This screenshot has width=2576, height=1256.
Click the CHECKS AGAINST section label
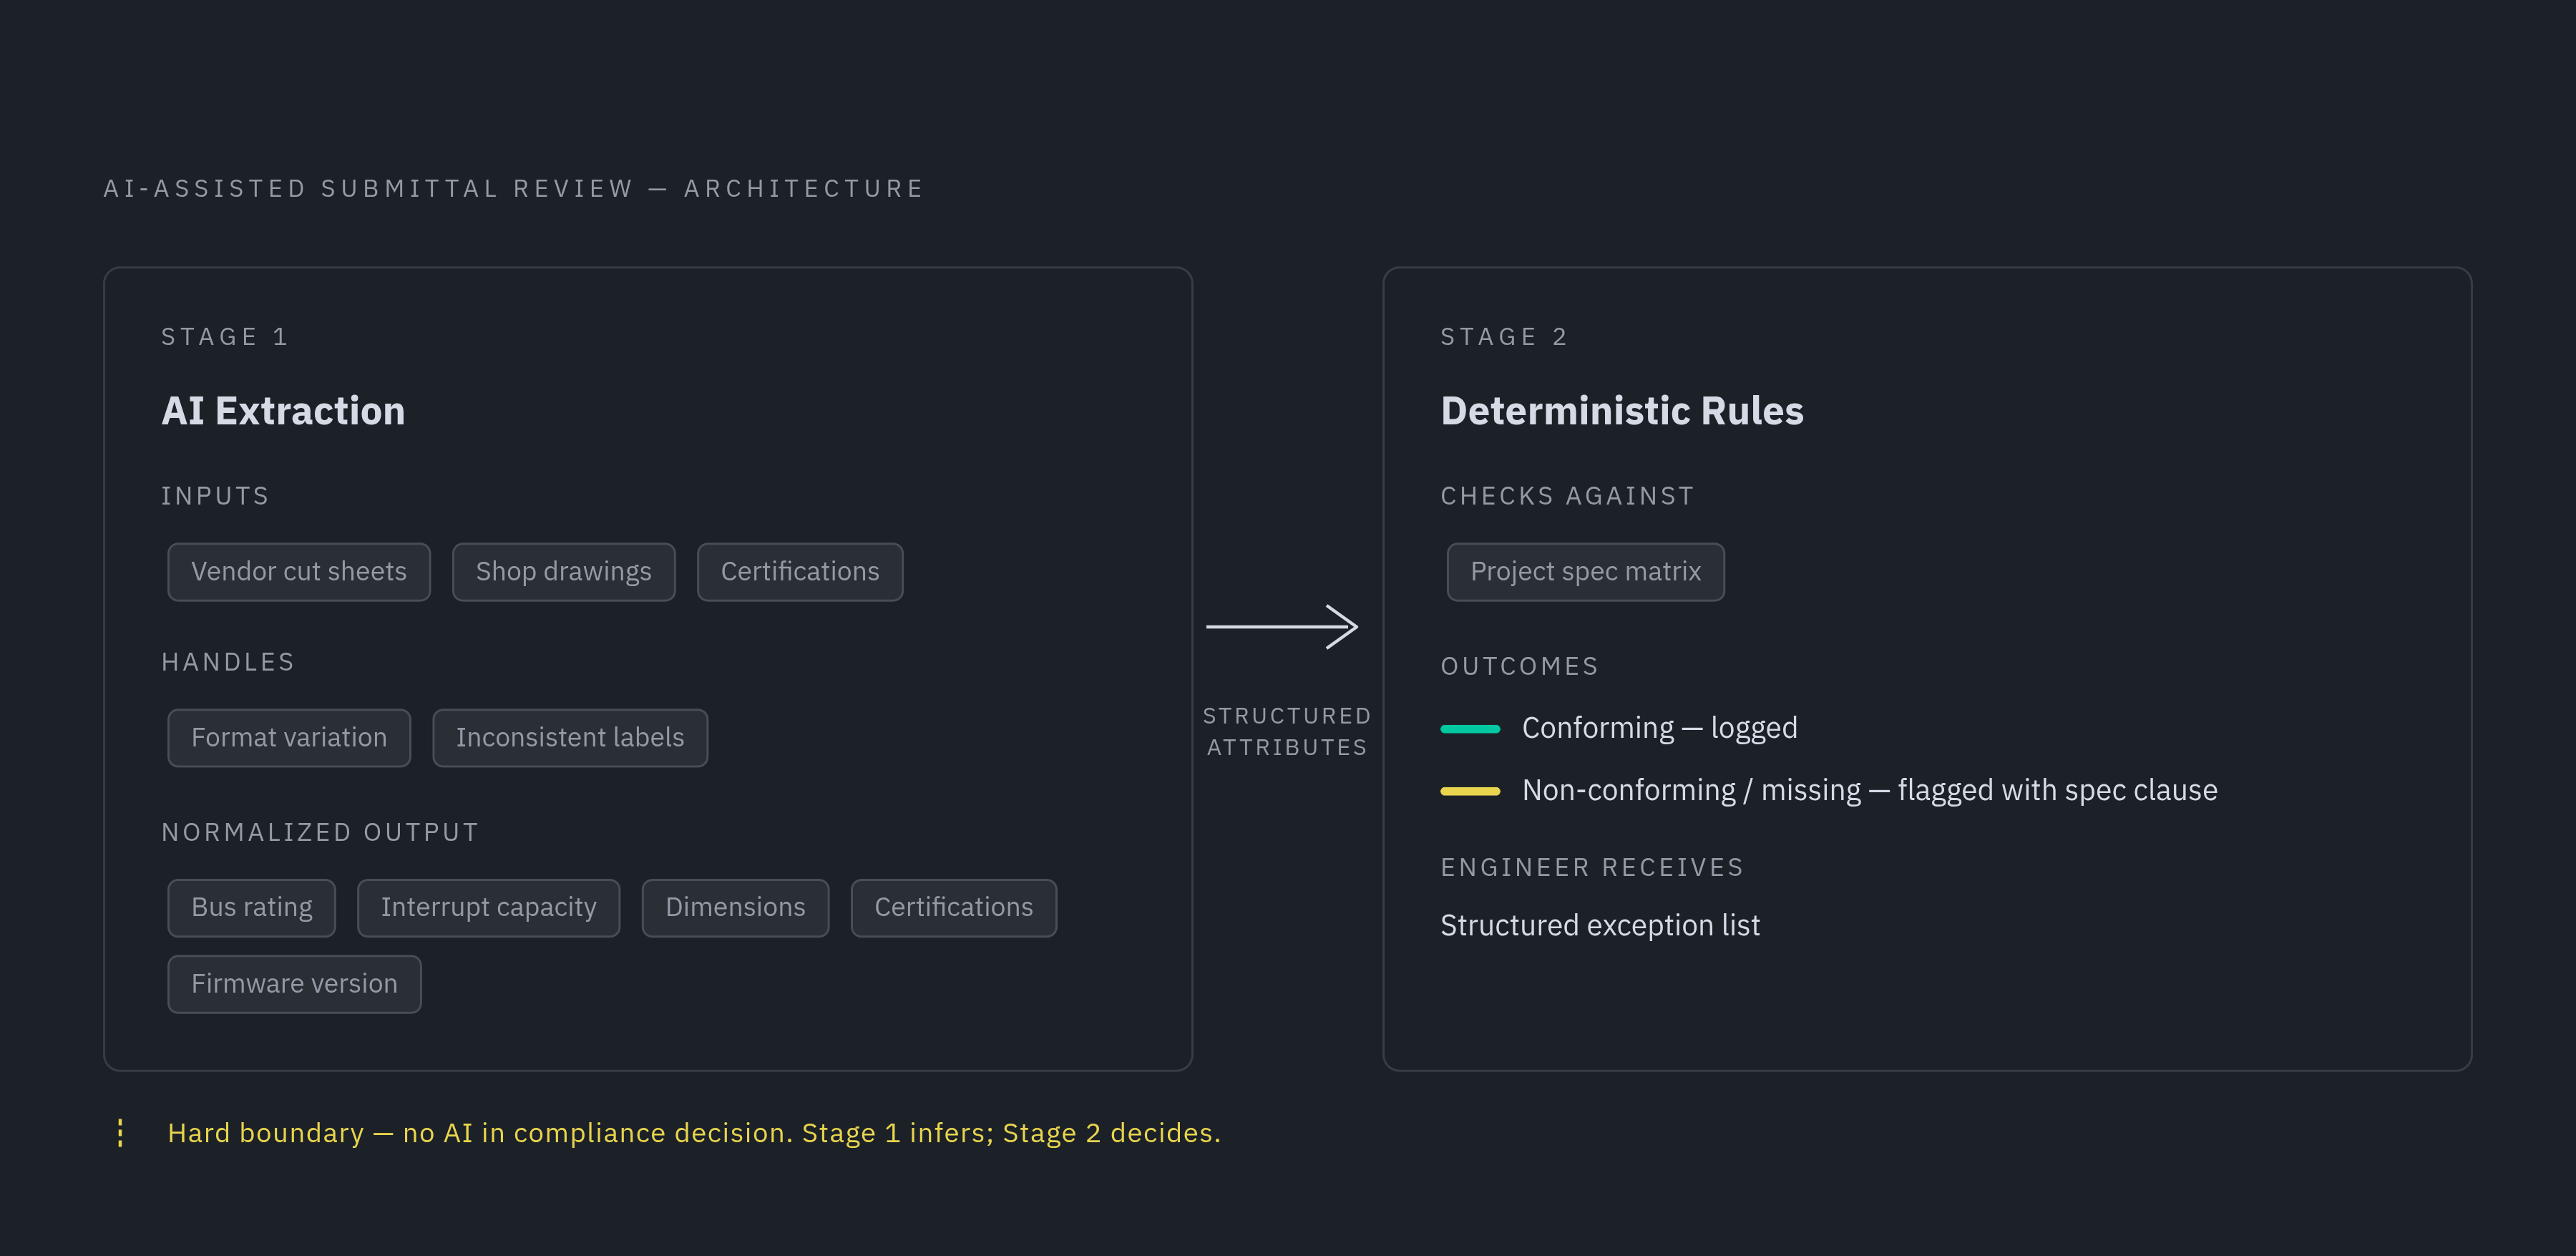(1567, 496)
